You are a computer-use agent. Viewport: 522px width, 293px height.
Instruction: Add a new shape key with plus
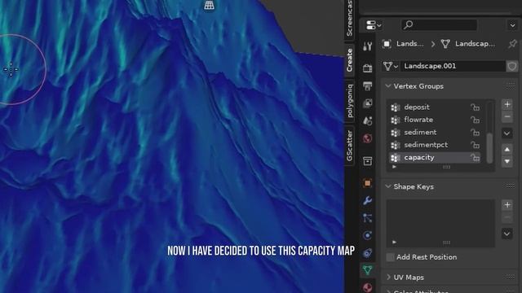pyautogui.click(x=507, y=205)
